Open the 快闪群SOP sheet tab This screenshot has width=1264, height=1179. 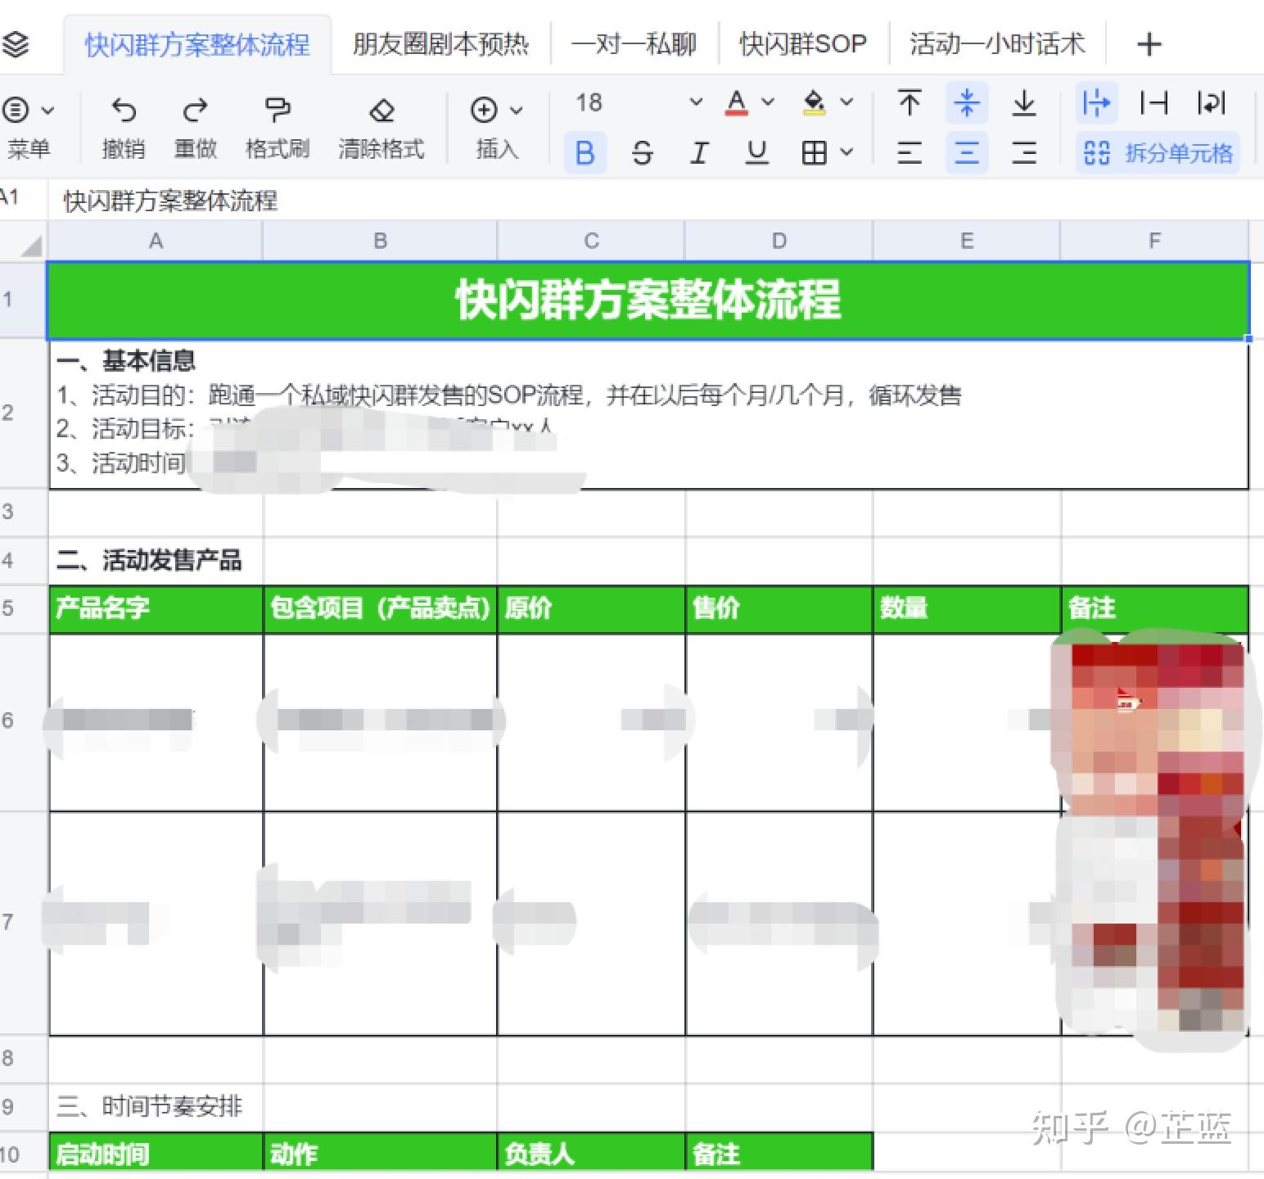click(802, 44)
